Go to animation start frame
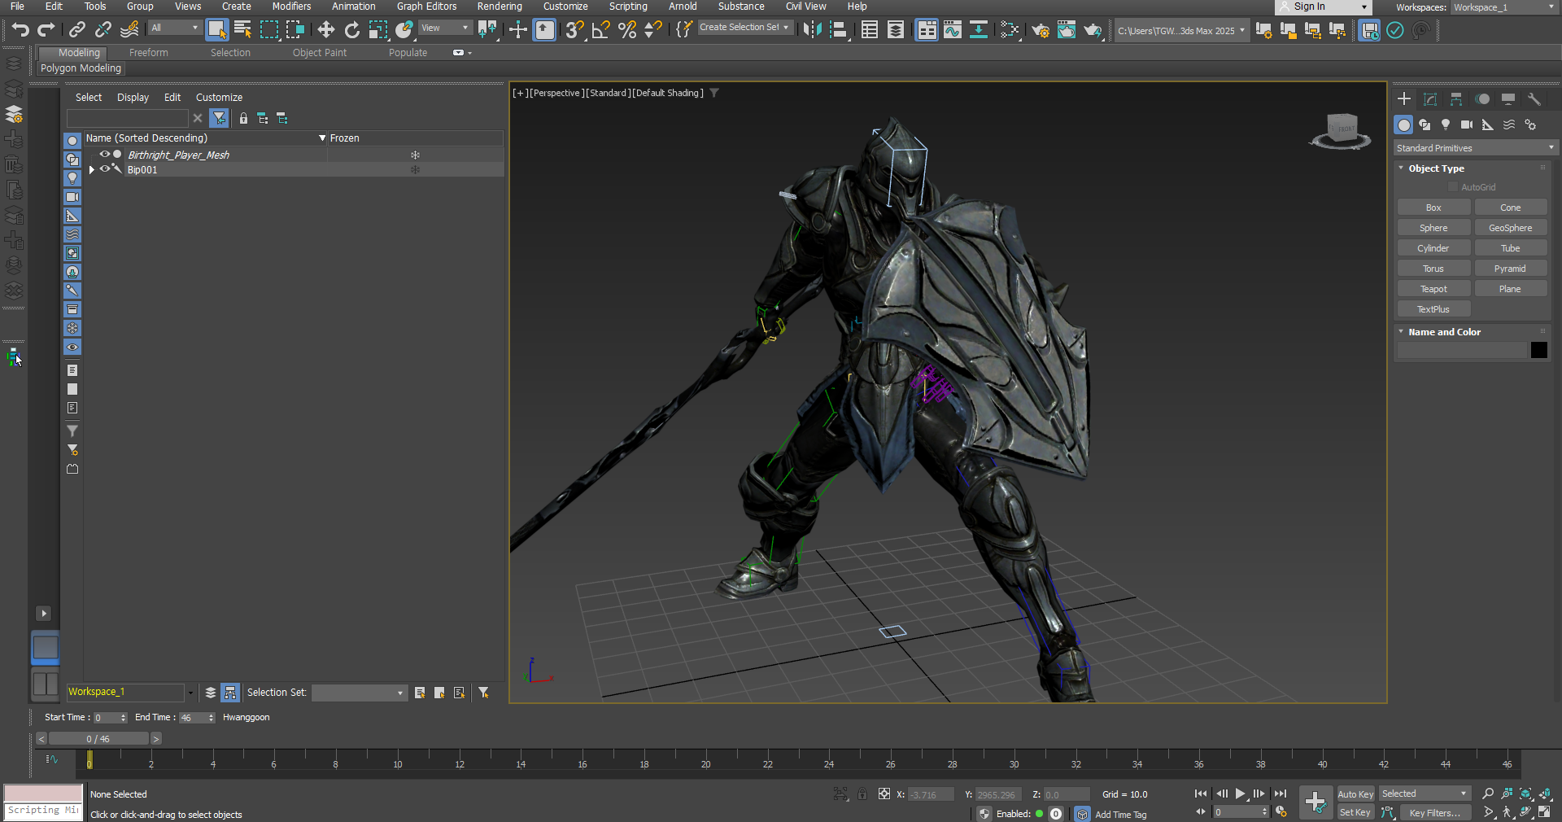 1201,794
